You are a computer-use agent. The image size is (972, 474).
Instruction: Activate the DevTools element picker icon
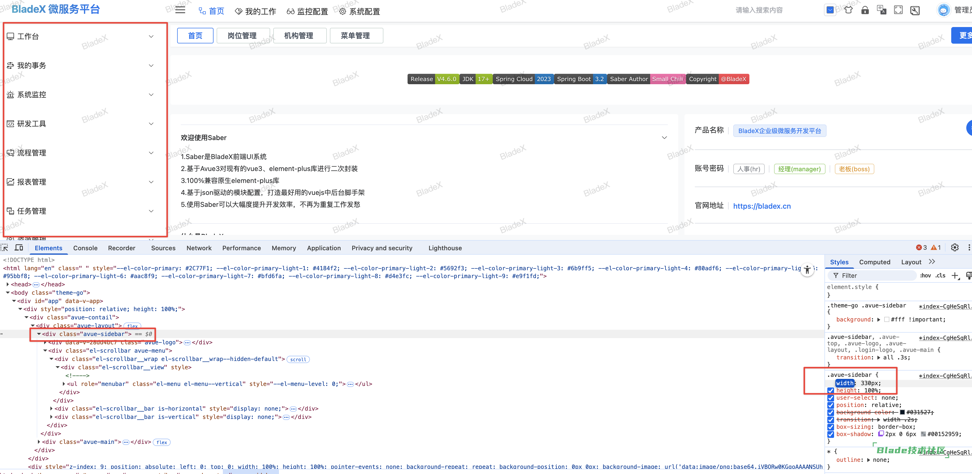[4, 248]
